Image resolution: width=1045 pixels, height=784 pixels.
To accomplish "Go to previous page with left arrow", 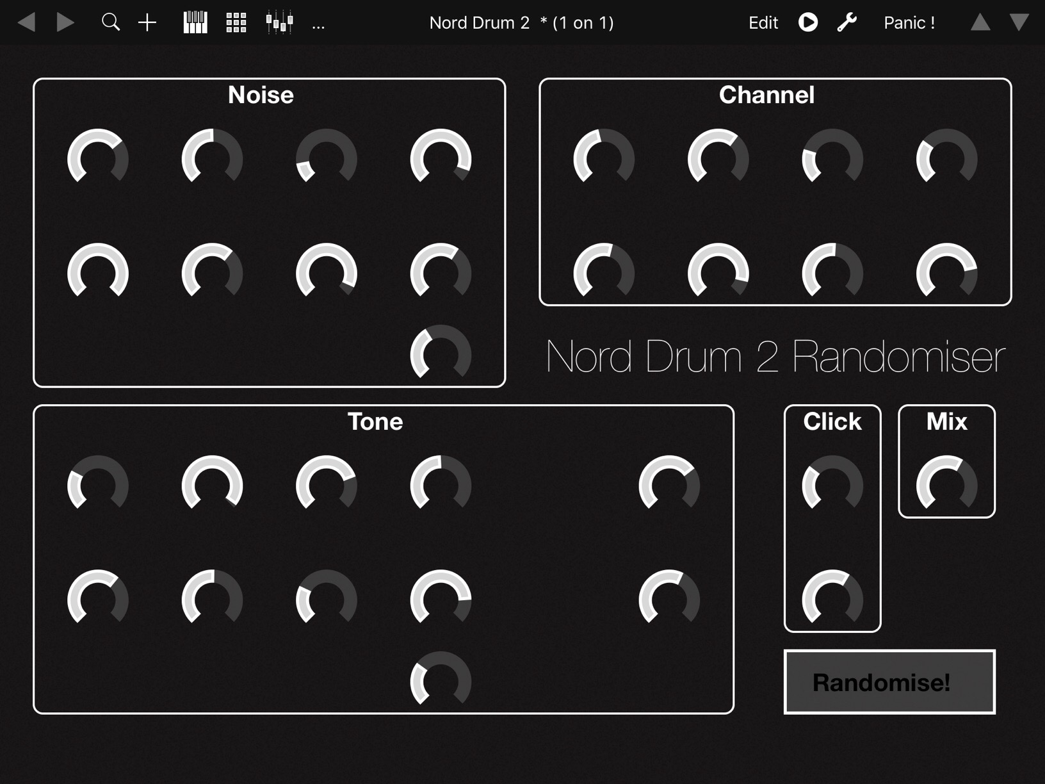I will (27, 22).
